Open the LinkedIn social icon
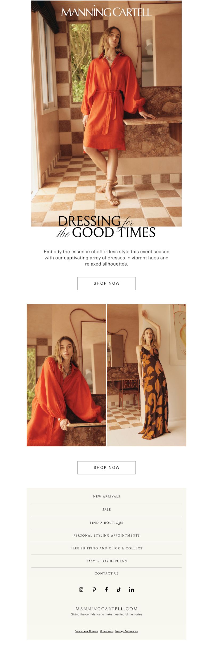 tap(132, 589)
